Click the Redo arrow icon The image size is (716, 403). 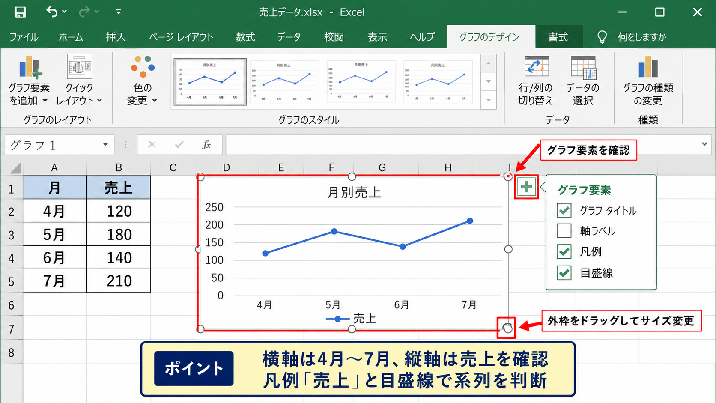[84, 12]
